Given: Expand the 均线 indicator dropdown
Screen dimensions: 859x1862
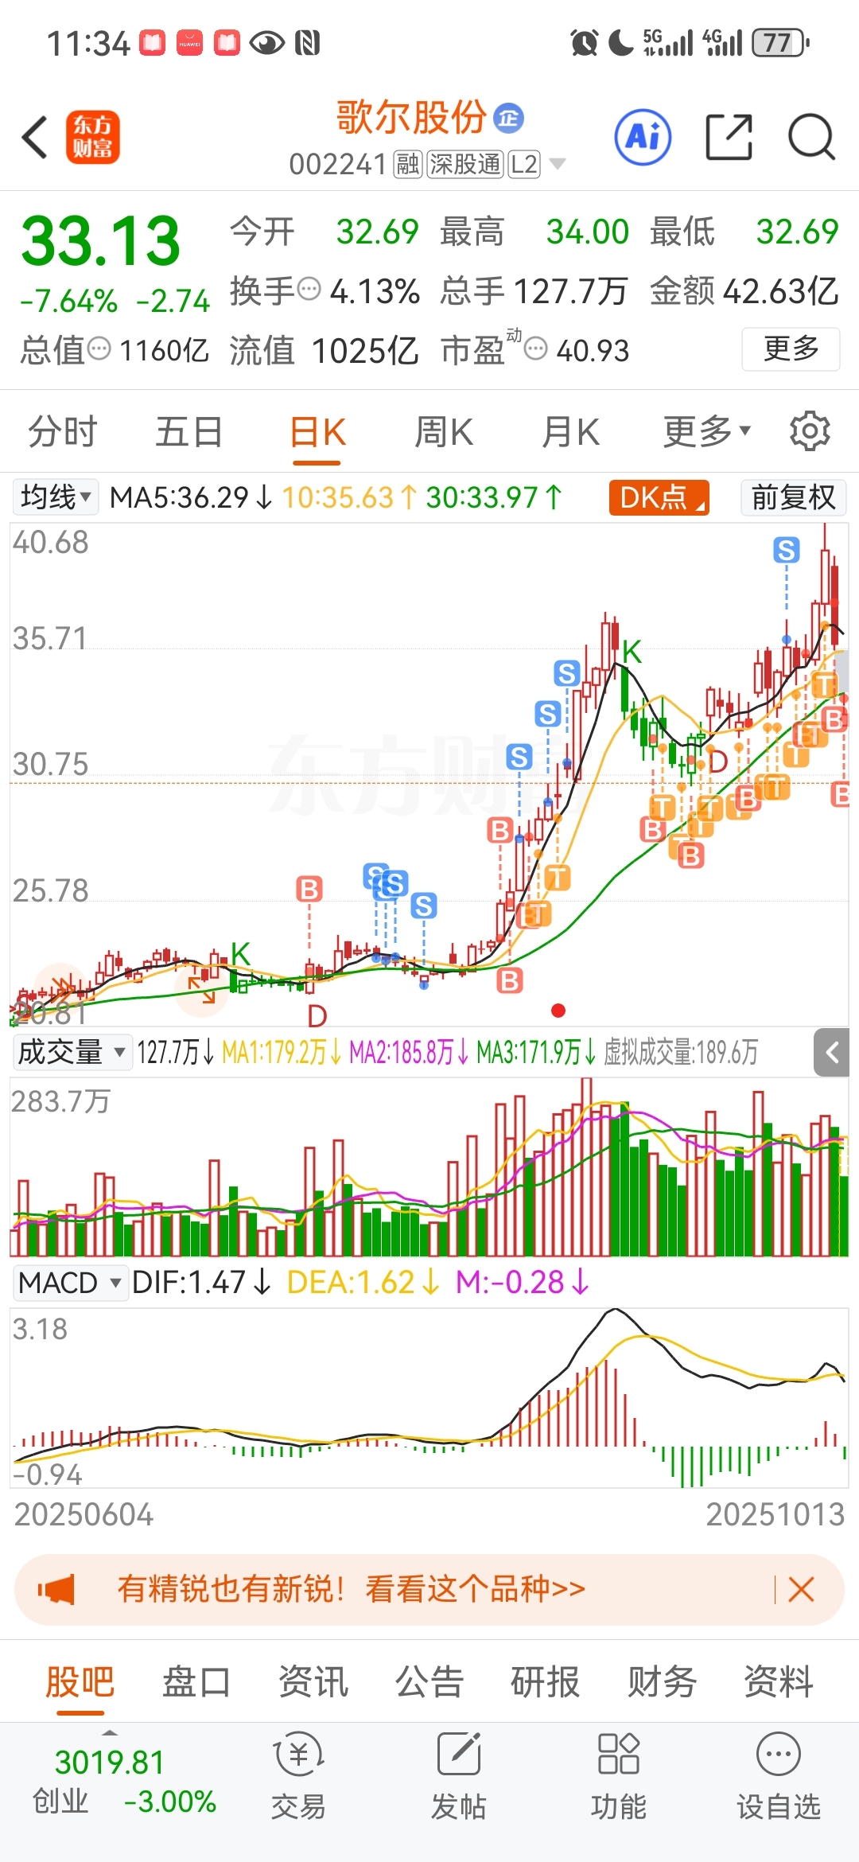Looking at the screenshot, I should (56, 497).
